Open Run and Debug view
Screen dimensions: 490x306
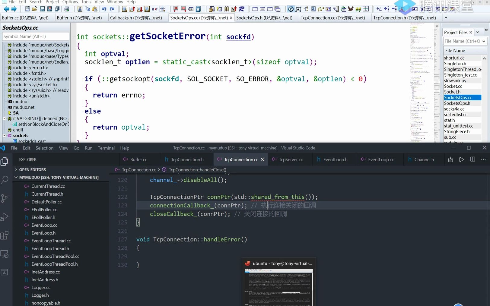tap(5, 217)
